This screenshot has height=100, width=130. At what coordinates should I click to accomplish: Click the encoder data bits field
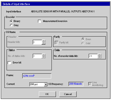(x=93, y=56)
